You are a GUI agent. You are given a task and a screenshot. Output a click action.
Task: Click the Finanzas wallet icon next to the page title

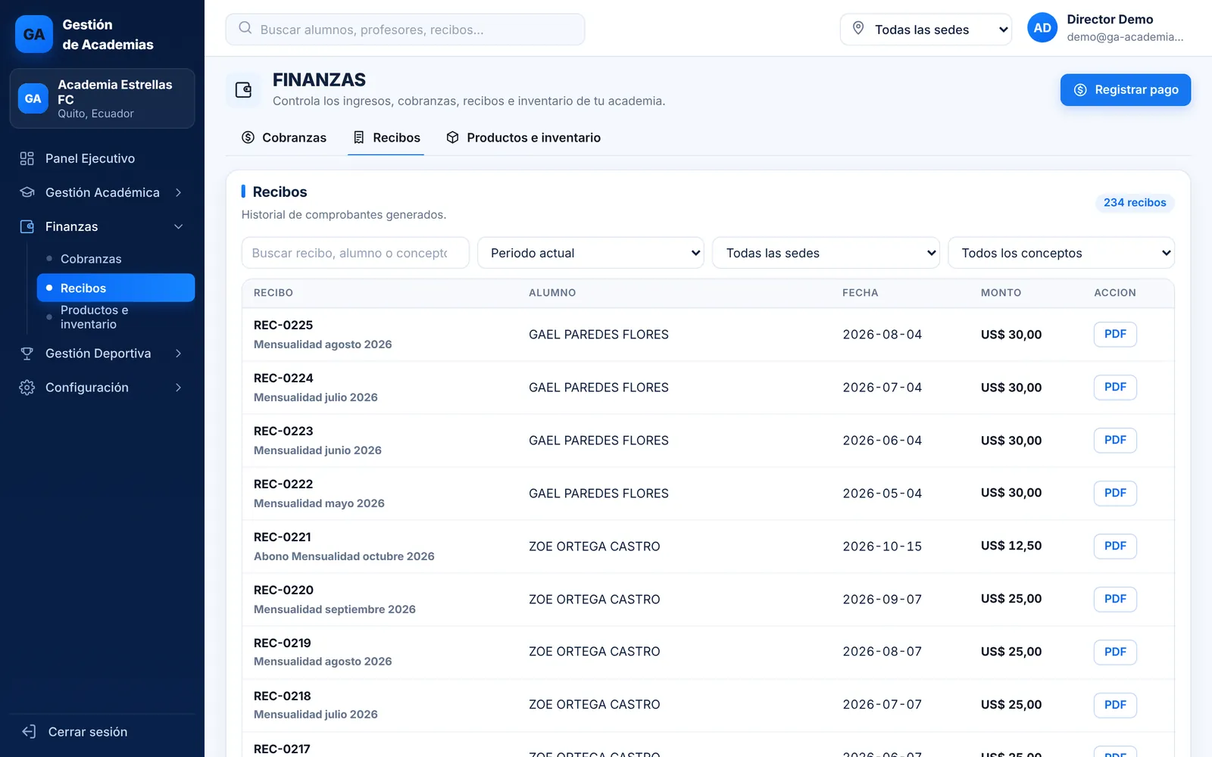pyautogui.click(x=244, y=90)
